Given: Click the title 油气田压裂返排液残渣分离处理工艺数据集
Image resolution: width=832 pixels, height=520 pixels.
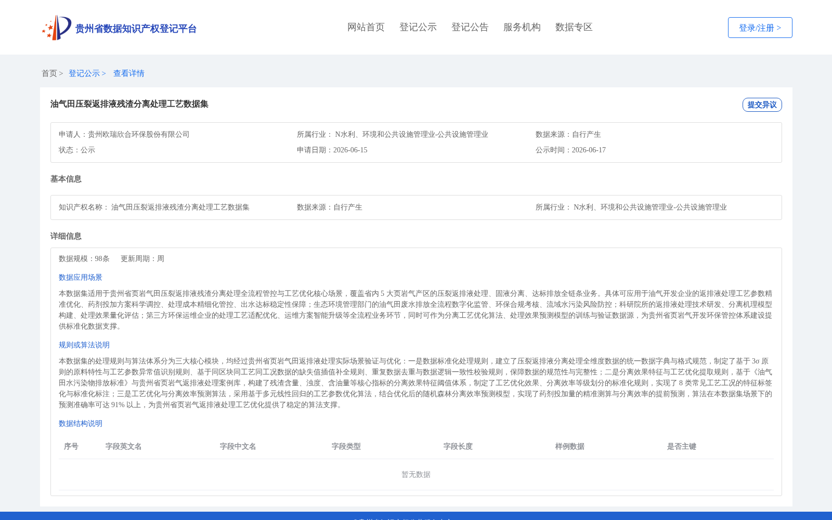Looking at the screenshot, I should point(129,104).
